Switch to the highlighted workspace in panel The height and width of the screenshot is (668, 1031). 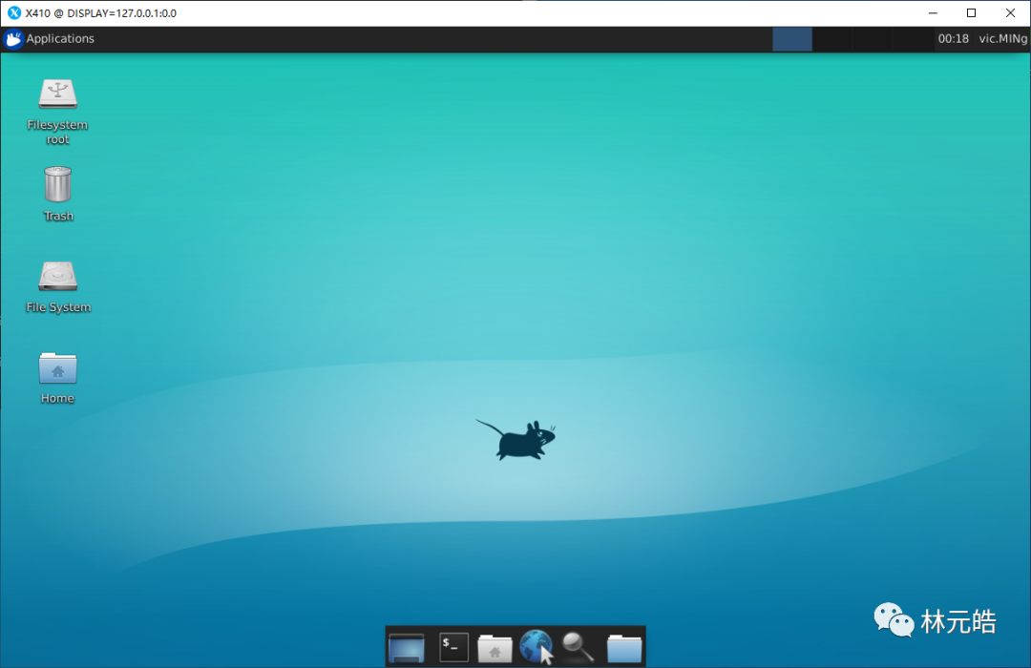[791, 39]
